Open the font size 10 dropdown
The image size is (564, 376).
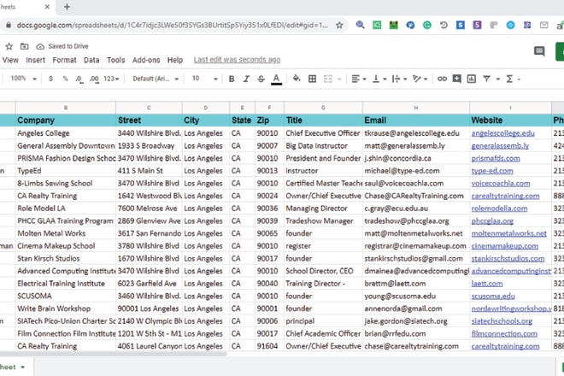pyautogui.click(x=205, y=79)
